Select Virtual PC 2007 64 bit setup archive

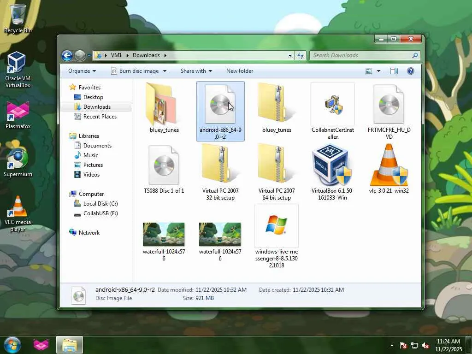click(277, 172)
